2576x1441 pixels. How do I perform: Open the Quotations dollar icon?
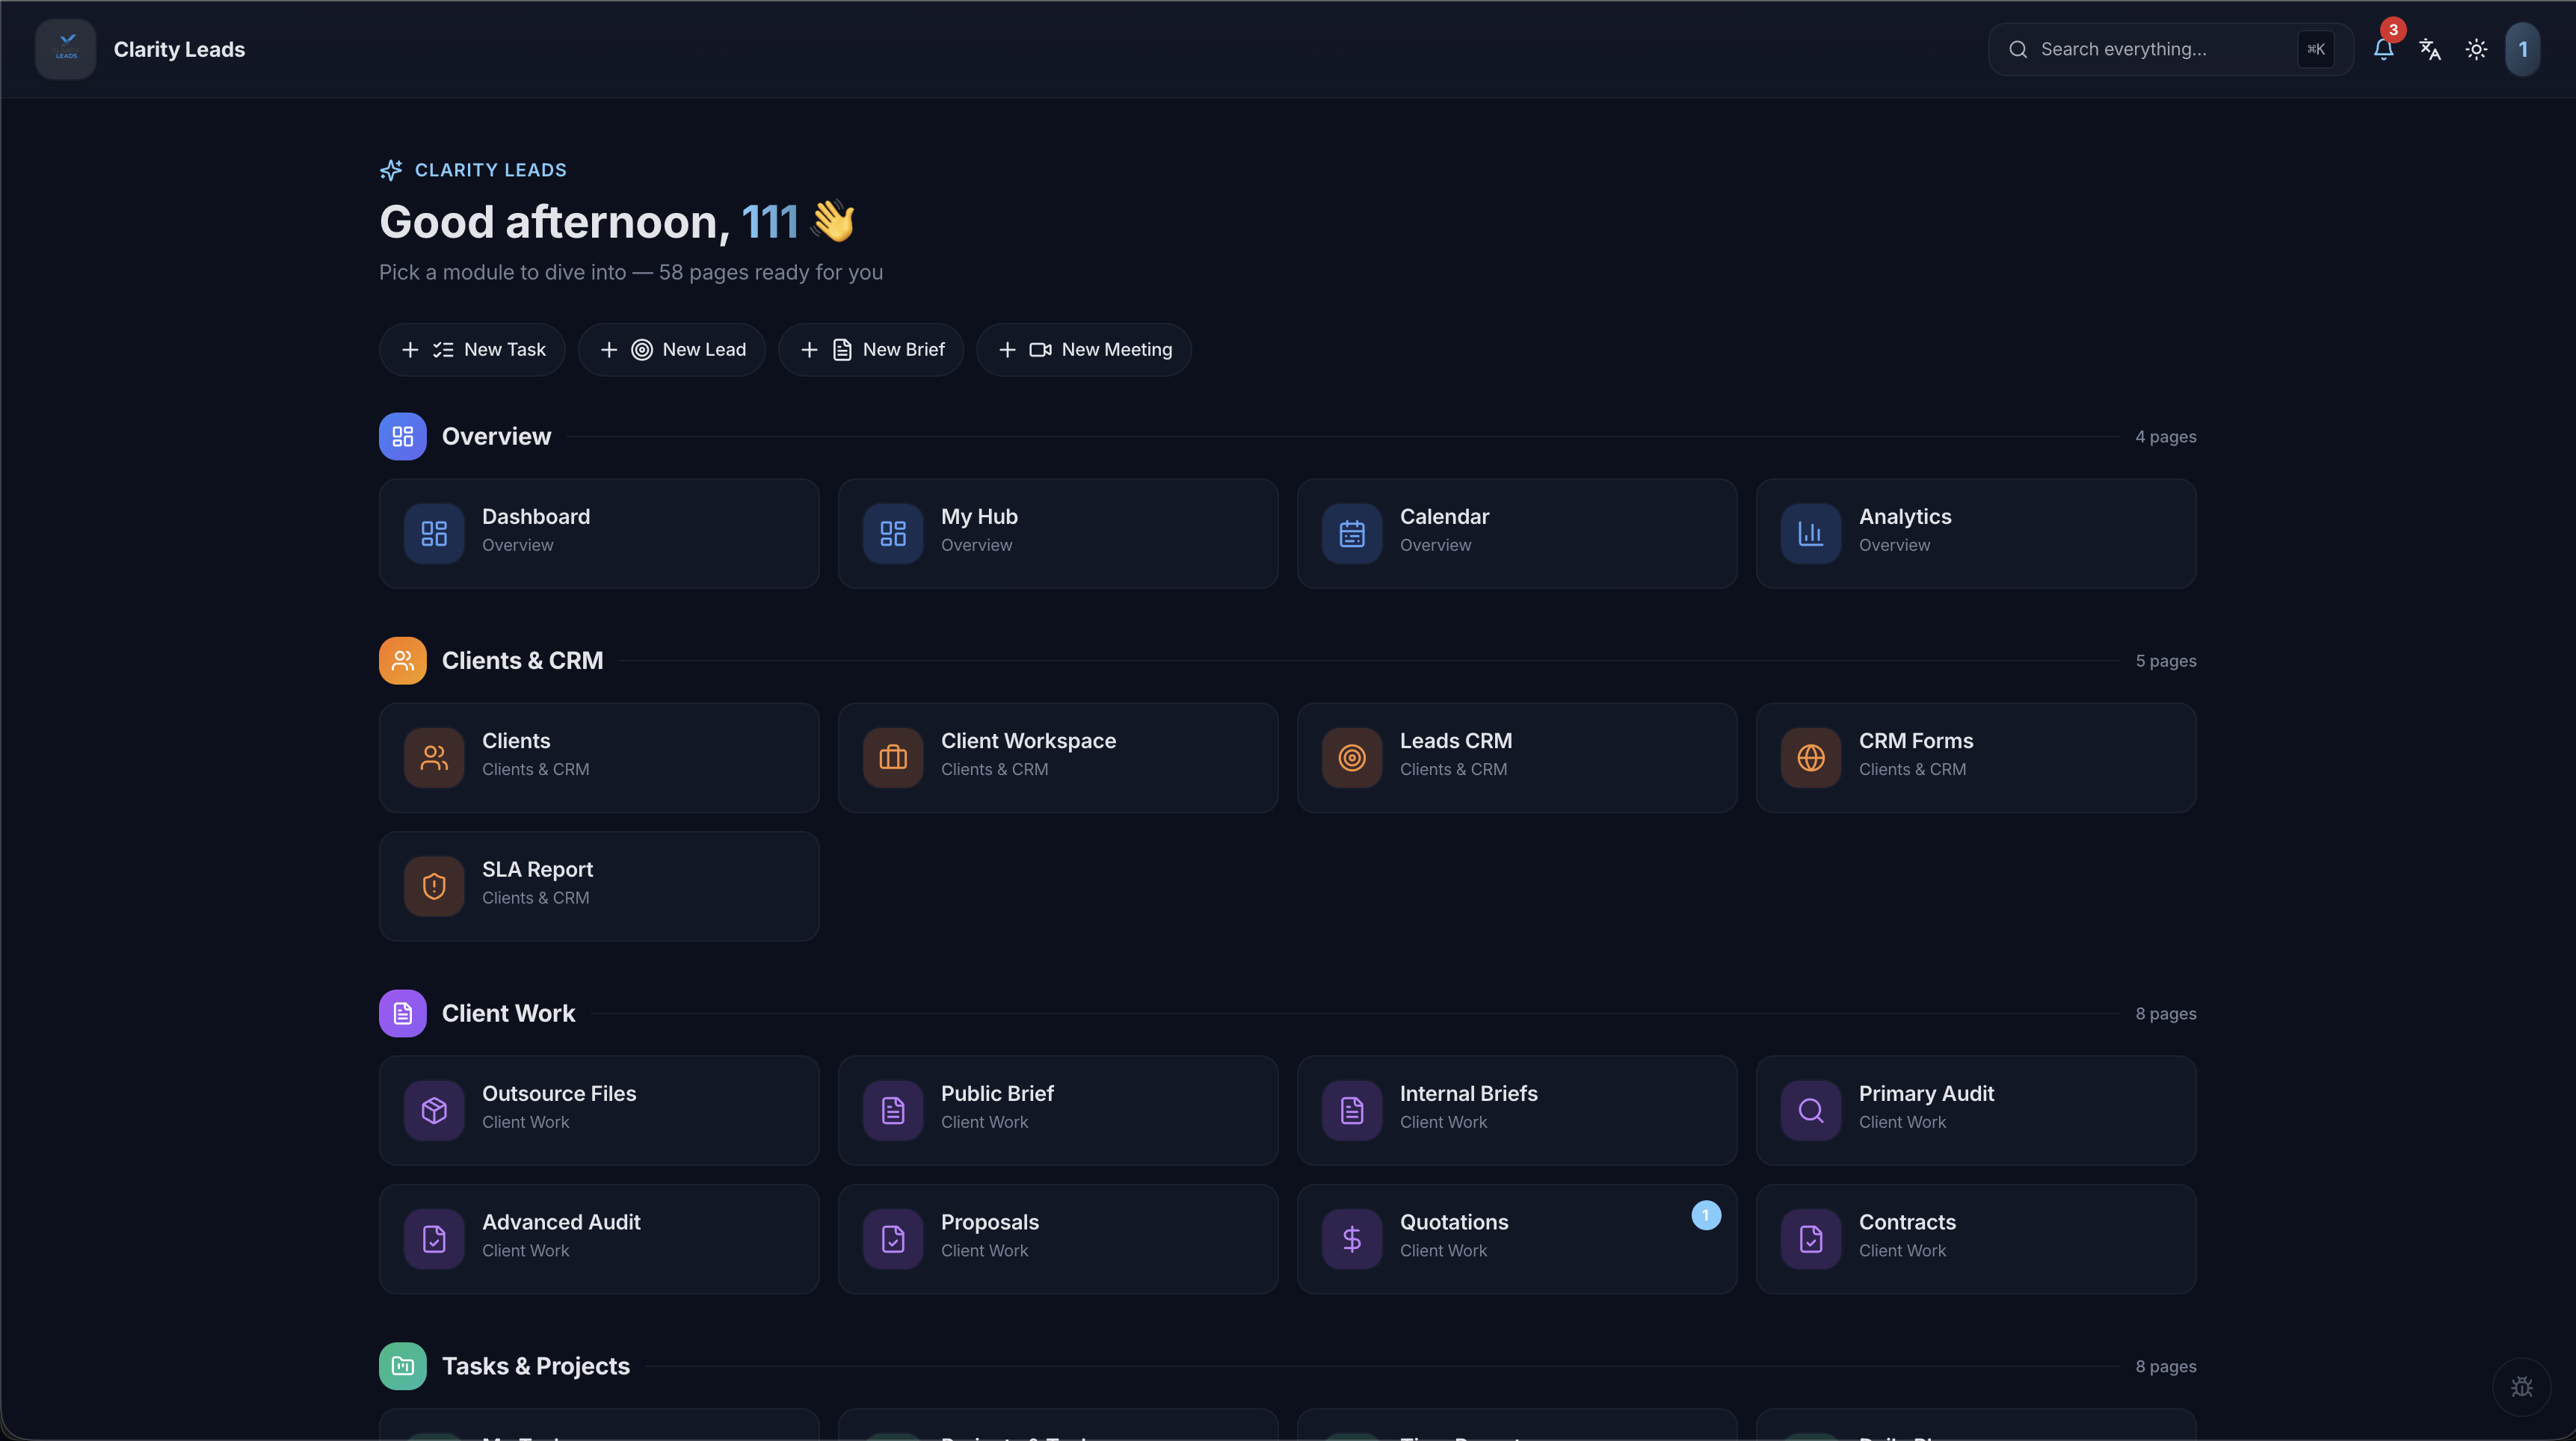tap(1352, 1239)
